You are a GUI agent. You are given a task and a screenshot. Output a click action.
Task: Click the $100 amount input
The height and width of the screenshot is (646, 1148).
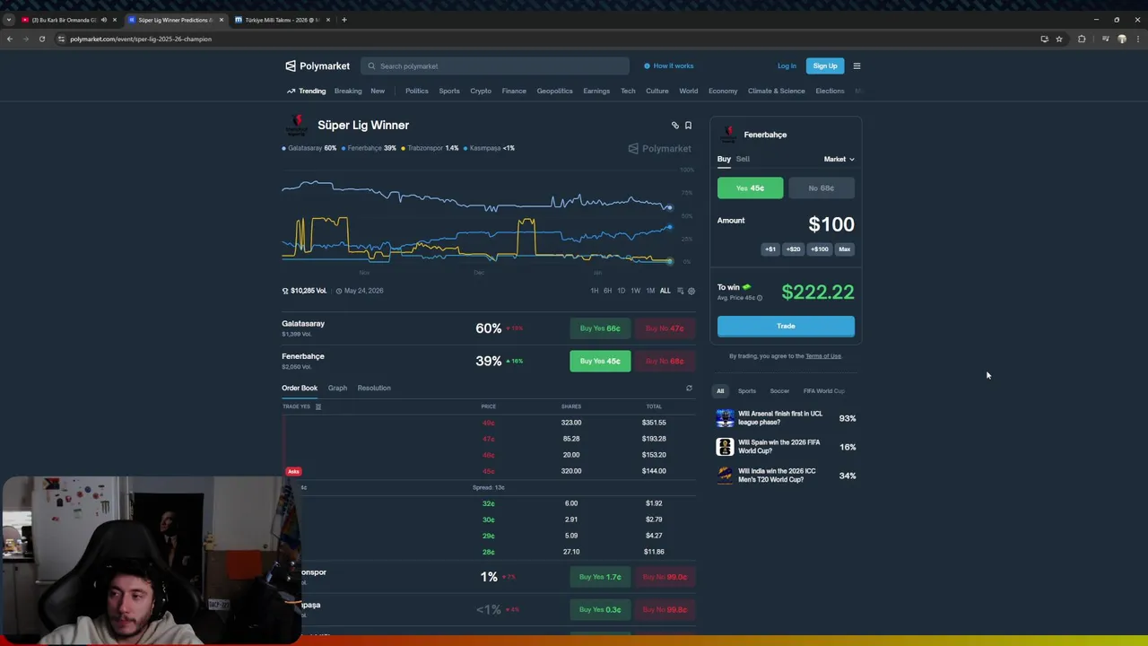click(x=831, y=224)
